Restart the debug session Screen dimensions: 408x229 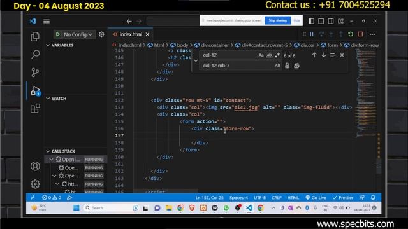pos(351,34)
